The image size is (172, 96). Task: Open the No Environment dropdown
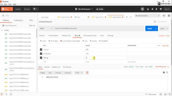(x=147, y=16)
